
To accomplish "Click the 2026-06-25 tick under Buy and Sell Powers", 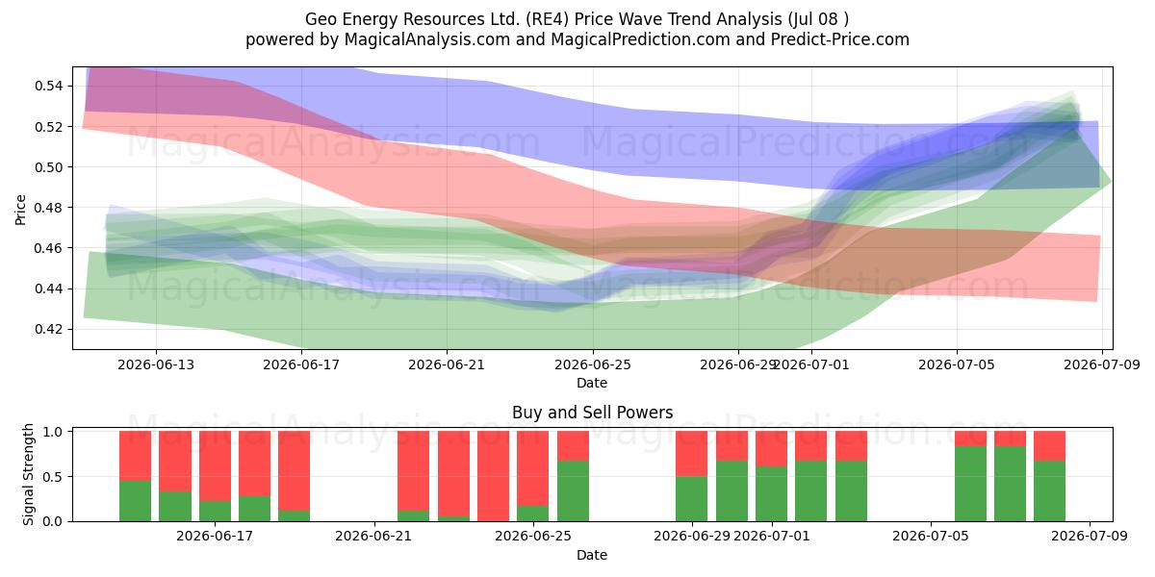I will coord(532,537).
